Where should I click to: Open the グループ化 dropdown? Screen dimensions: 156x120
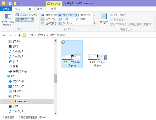118,15
